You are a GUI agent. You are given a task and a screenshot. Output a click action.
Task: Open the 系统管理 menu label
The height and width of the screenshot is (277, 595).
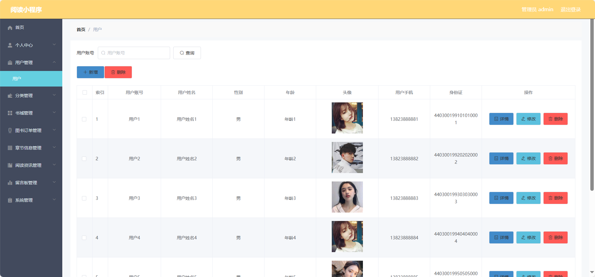24,200
